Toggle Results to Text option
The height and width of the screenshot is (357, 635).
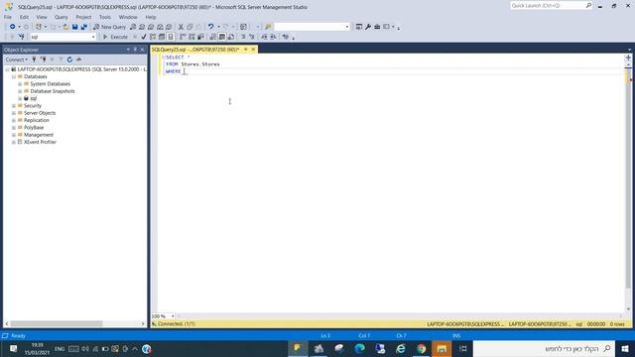click(213, 37)
